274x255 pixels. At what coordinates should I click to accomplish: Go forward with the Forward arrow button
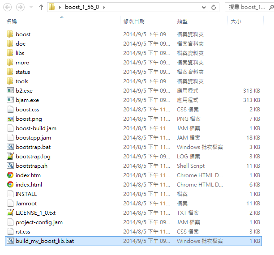pyautogui.click(x=20, y=7)
